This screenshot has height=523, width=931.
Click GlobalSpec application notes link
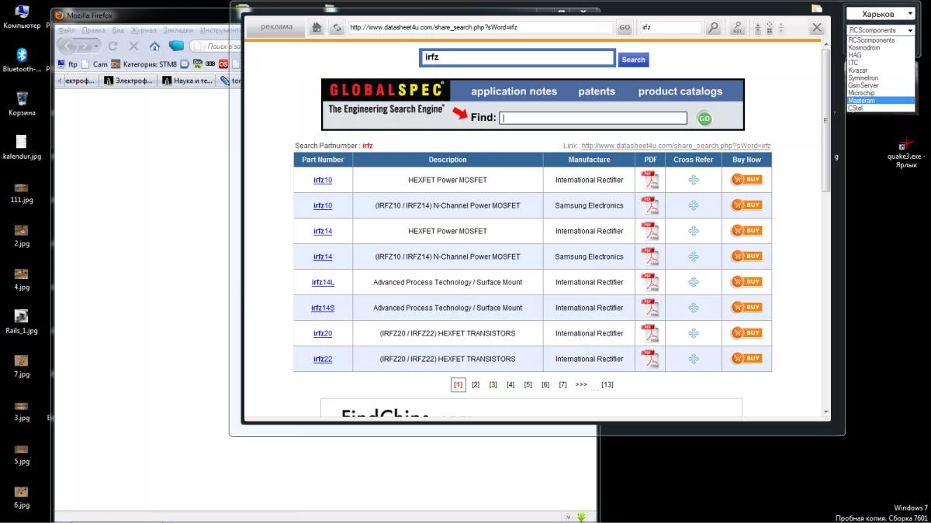tap(514, 91)
